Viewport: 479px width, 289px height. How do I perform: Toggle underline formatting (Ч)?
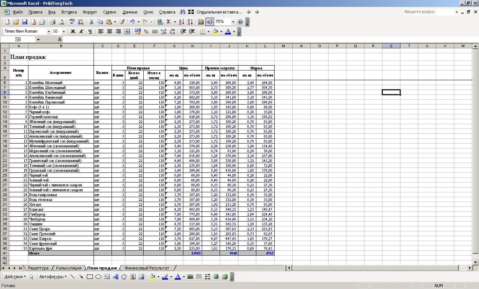point(90,31)
